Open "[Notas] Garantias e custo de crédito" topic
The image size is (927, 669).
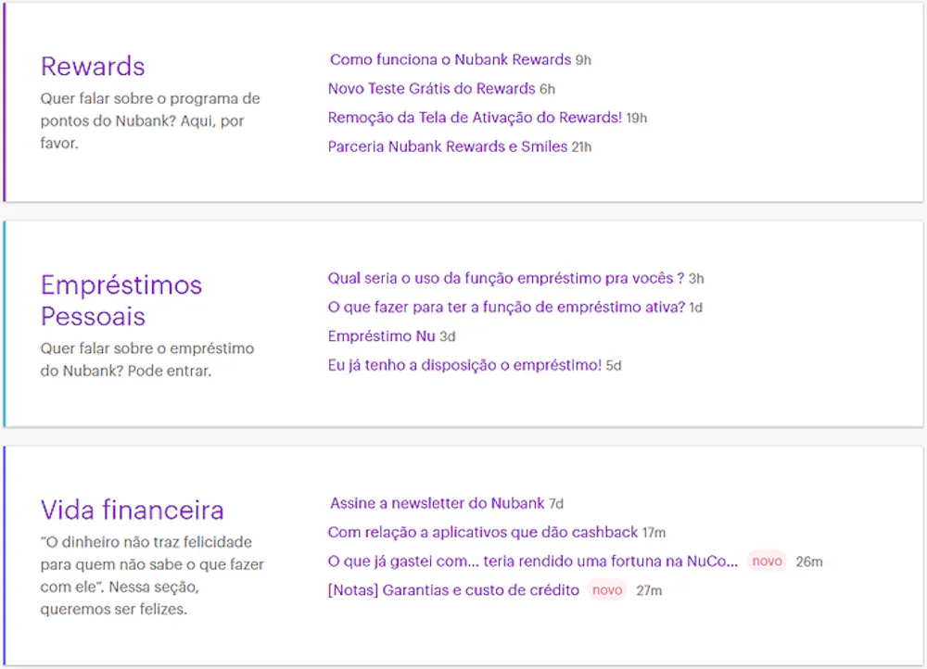[x=453, y=590]
